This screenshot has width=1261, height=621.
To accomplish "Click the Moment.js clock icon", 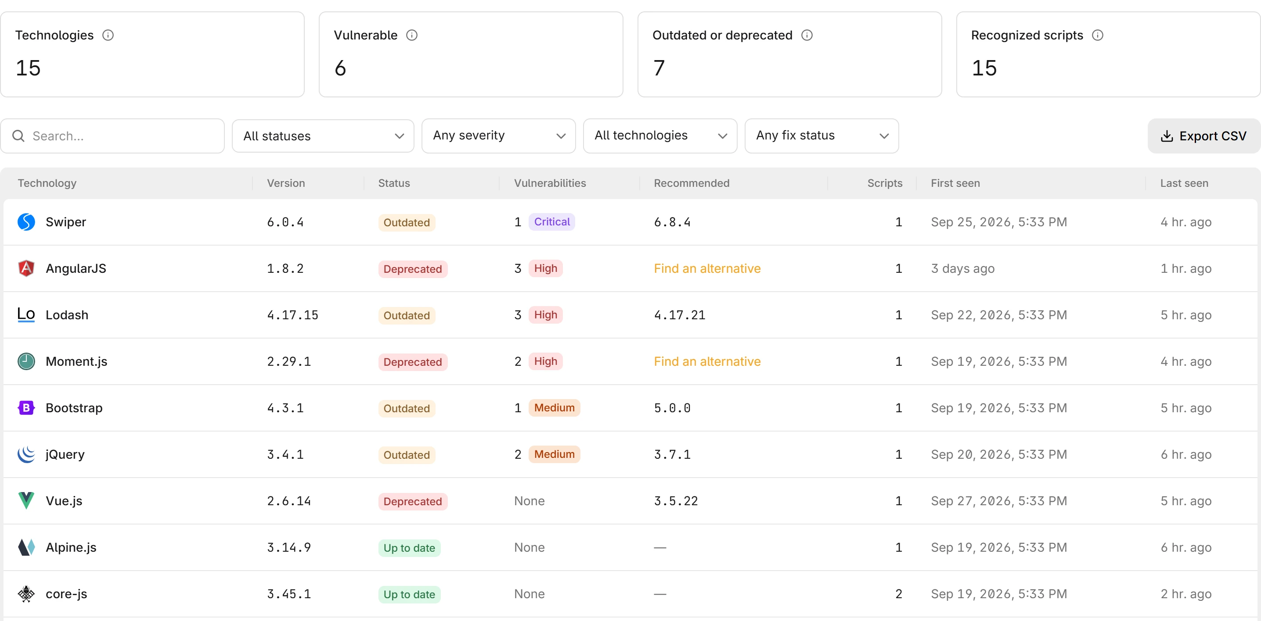I will pos(26,361).
